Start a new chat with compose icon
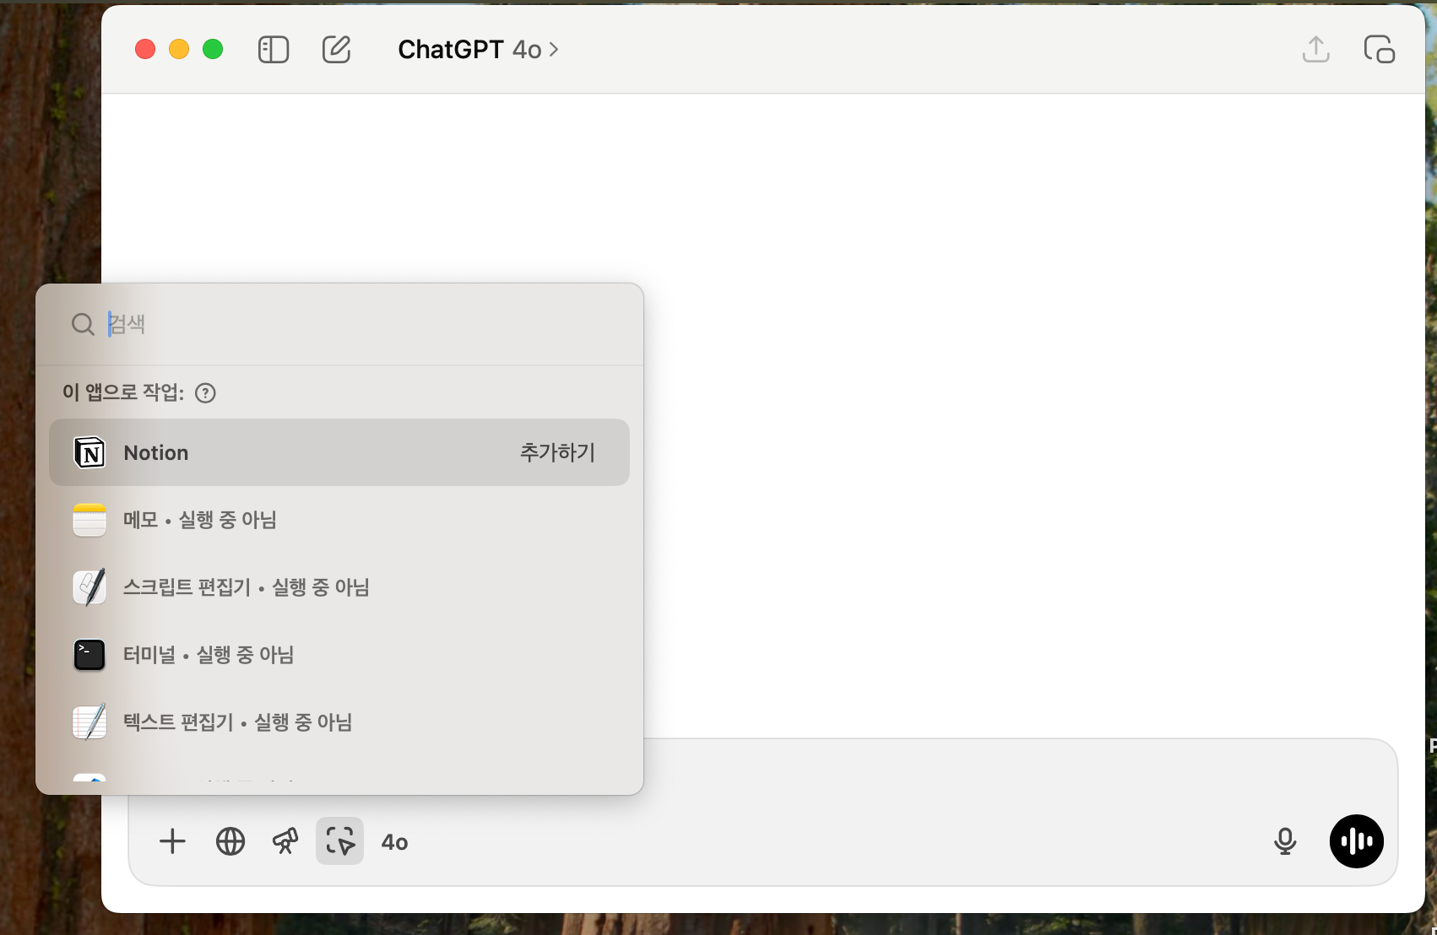 point(336,50)
